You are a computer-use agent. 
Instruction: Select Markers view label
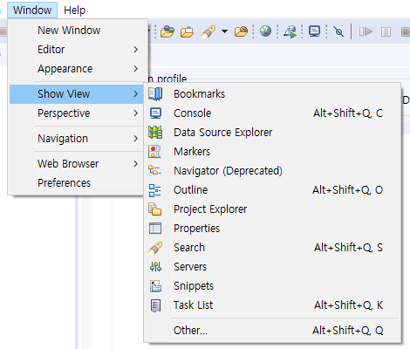(x=192, y=152)
